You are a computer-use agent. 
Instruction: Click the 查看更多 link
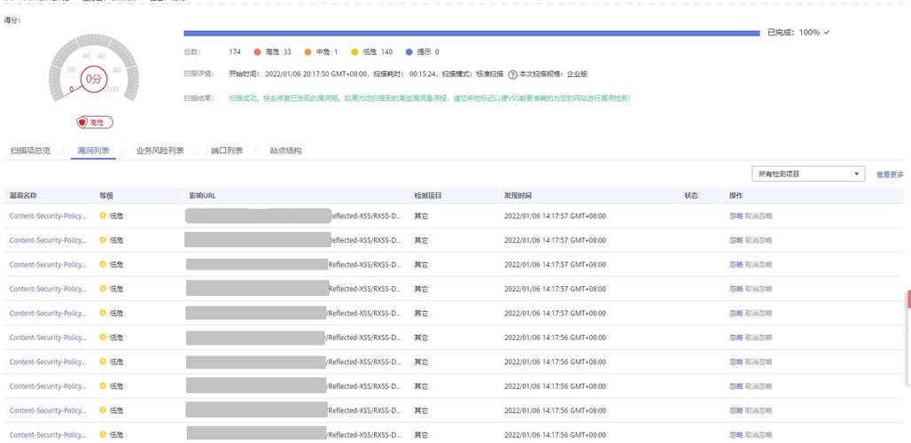click(x=890, y=175)
